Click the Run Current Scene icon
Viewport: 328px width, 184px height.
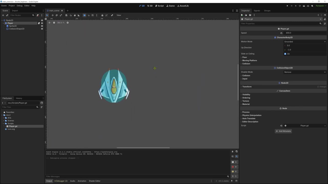pyautogui.click(x=304, y=6)
